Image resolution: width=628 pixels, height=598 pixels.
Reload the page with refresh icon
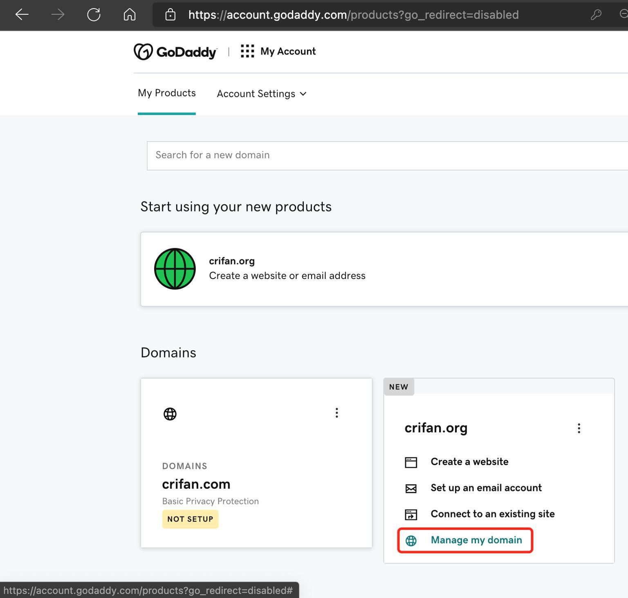(x=94, y=15)
